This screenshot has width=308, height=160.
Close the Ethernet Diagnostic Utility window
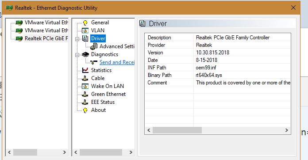[293, 8]
